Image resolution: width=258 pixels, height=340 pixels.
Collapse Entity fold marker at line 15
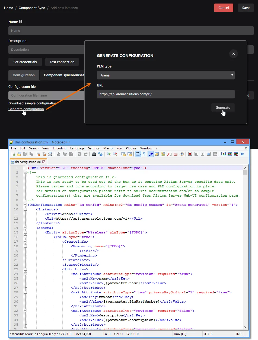point(25,232)
